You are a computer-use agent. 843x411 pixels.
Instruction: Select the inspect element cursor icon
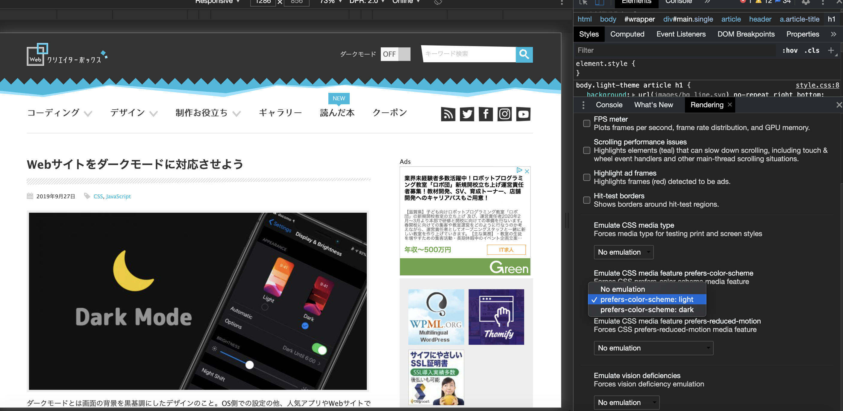coord(583,2)
